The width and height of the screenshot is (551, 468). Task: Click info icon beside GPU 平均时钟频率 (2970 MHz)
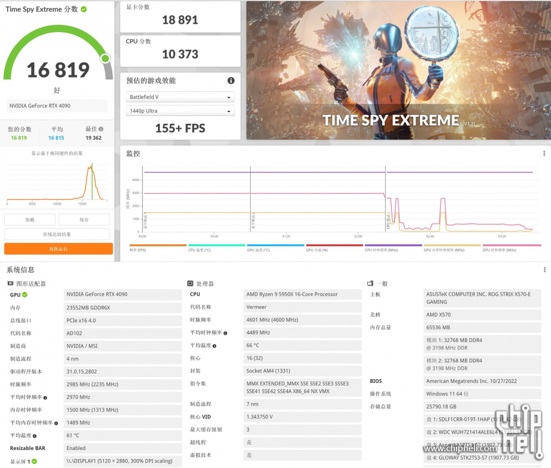tap(46, 398)
